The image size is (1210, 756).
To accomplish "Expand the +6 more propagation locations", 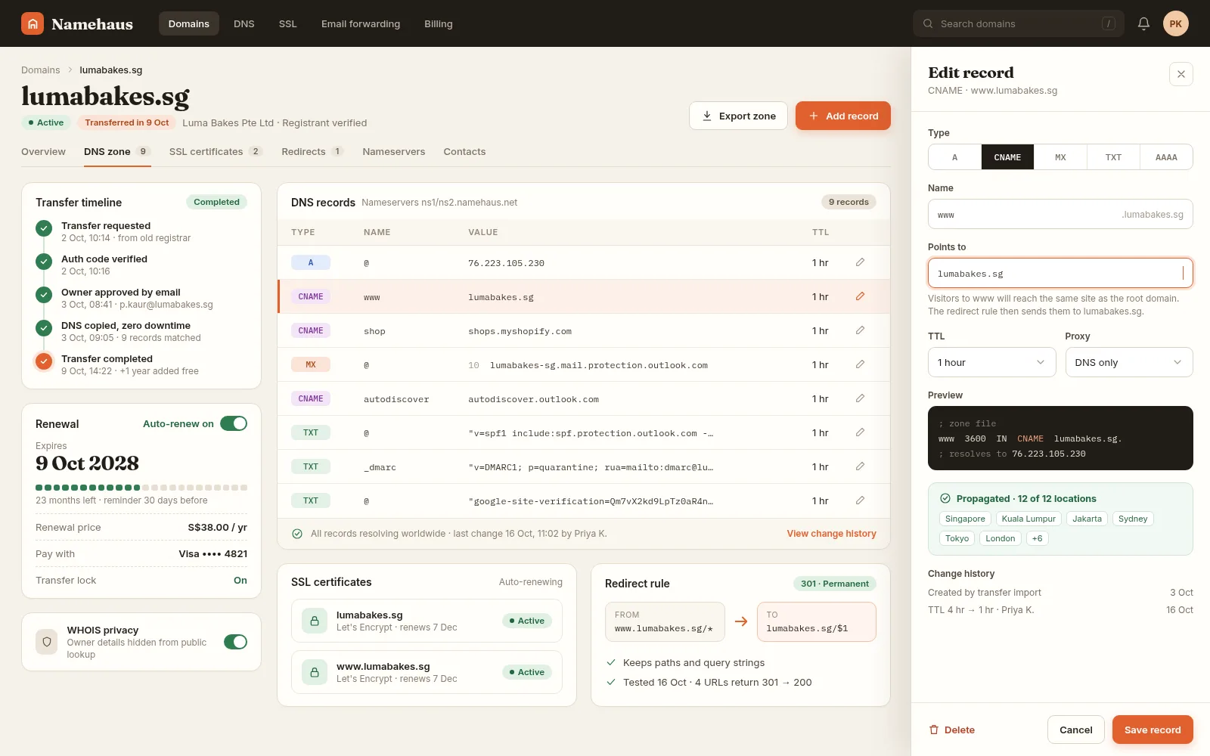I will click(x=1037, y=538).
